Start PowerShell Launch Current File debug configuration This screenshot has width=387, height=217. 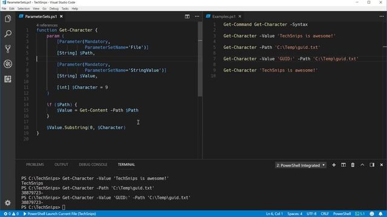[59, 214]
